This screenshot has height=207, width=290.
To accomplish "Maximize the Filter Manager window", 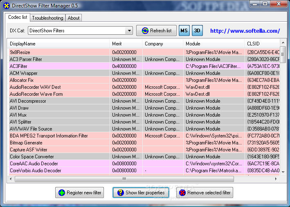I will 265,4.
